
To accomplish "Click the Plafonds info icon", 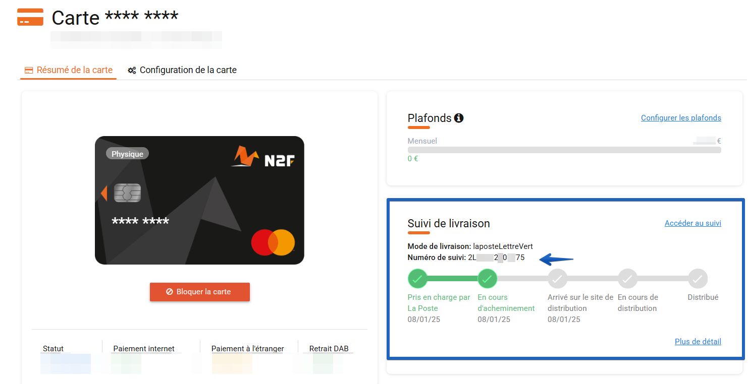I will 458,118.
